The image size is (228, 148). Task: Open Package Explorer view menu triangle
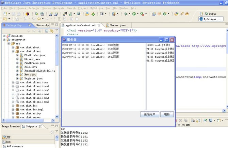click(57, 30)
